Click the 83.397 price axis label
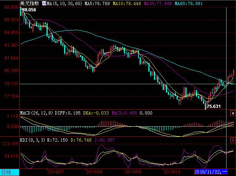Image resolution: width=236 pixels, height=176 pixels. click(x=11, y=45)
